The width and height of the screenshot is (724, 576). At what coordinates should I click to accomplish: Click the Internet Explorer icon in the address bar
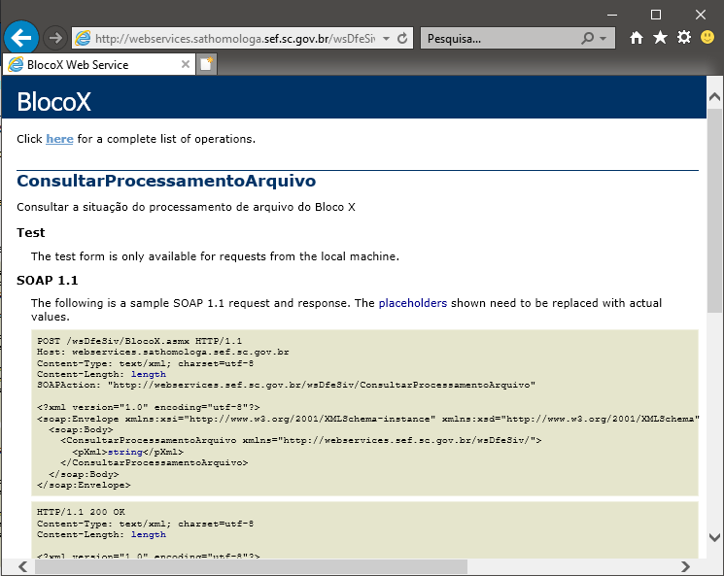tap(83, 38)
